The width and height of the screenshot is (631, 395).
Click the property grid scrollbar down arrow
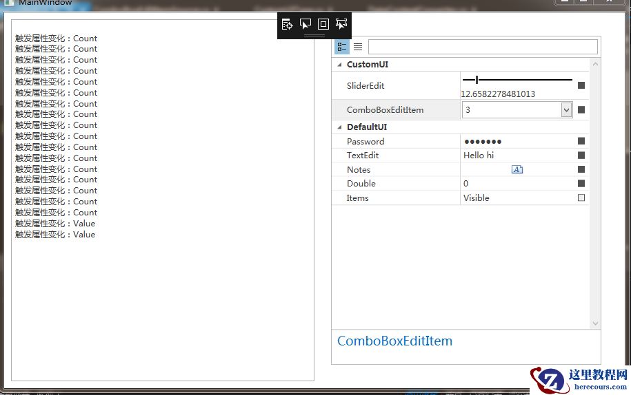click(595, 323)
